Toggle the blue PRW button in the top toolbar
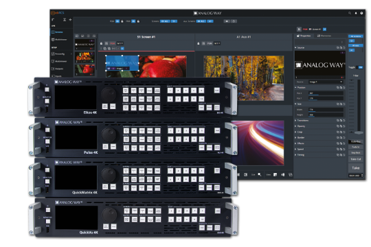The image size is (371, 247). pos(133,21)
